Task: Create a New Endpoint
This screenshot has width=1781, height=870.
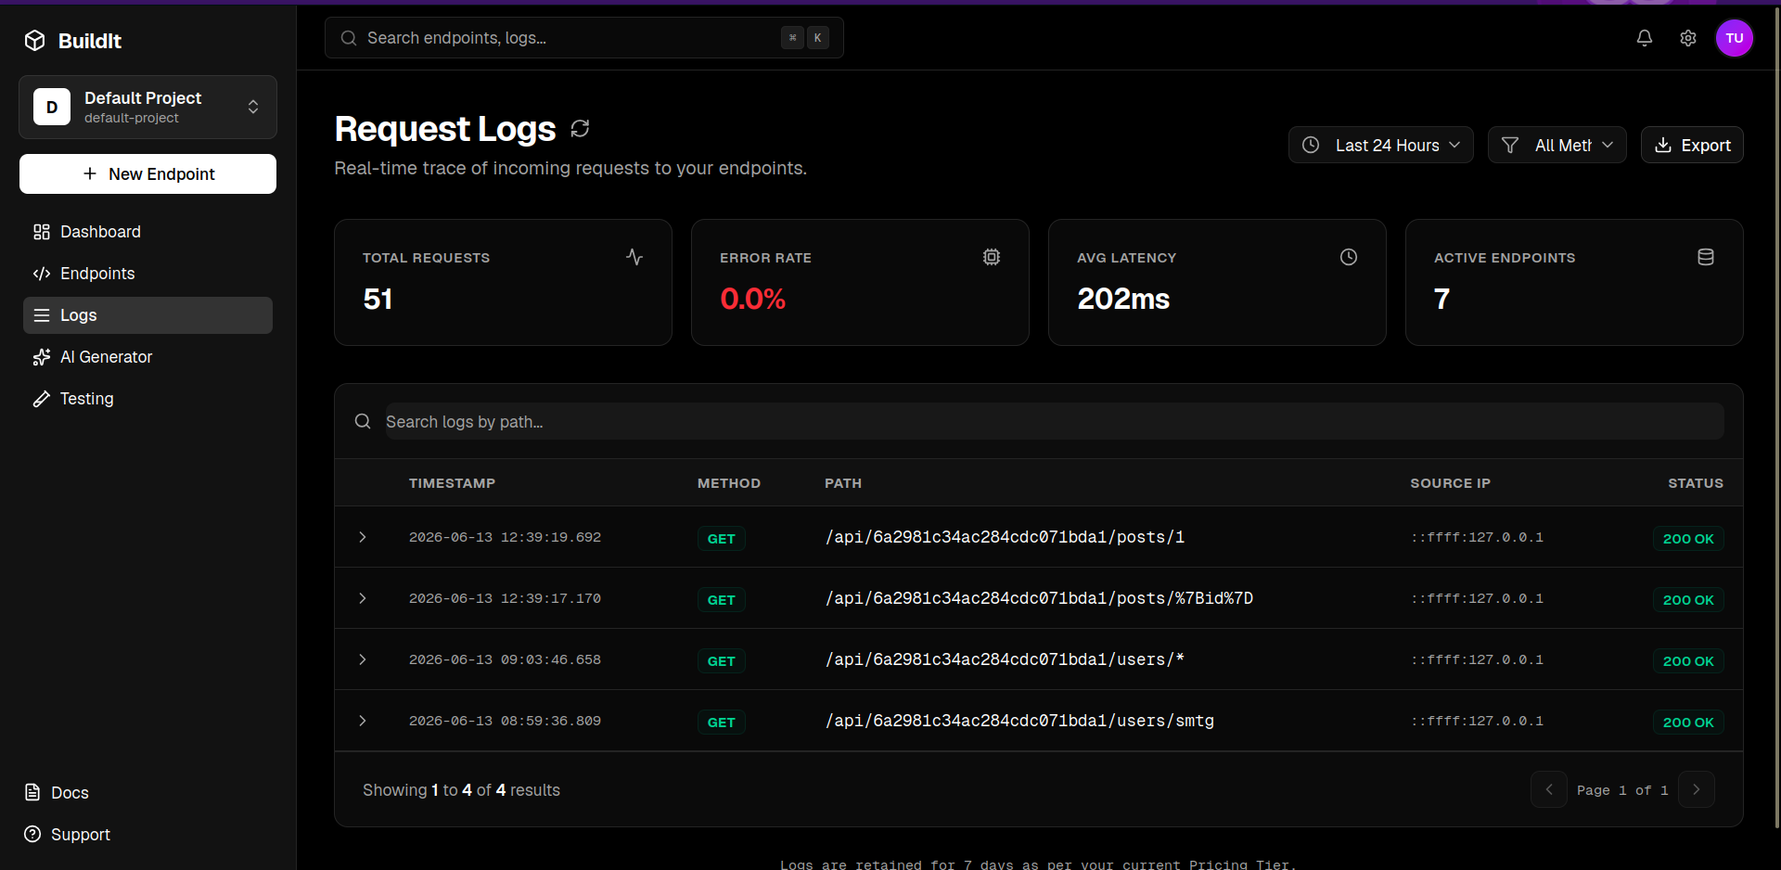Action: [x=147, y=173]
